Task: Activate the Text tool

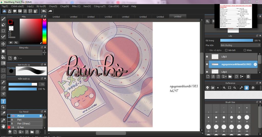Action: [x=3, y=101]
